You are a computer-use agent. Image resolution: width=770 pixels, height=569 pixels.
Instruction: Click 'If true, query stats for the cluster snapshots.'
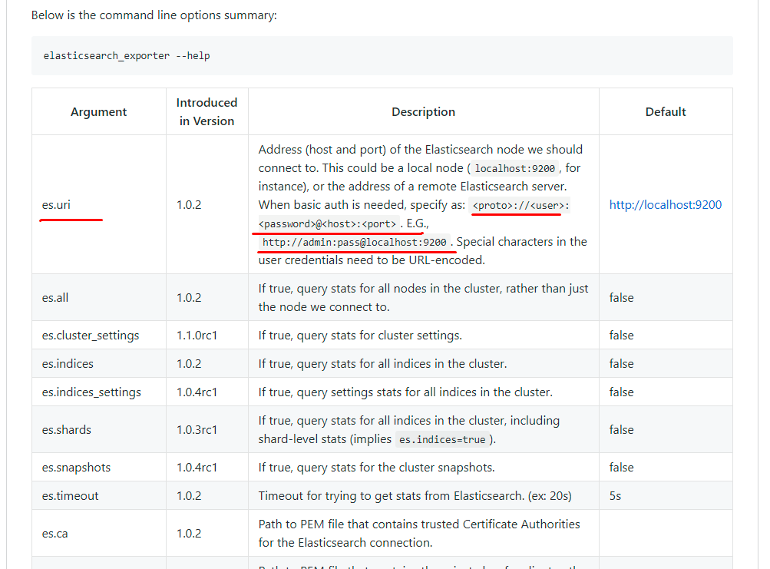click(377, 468)
